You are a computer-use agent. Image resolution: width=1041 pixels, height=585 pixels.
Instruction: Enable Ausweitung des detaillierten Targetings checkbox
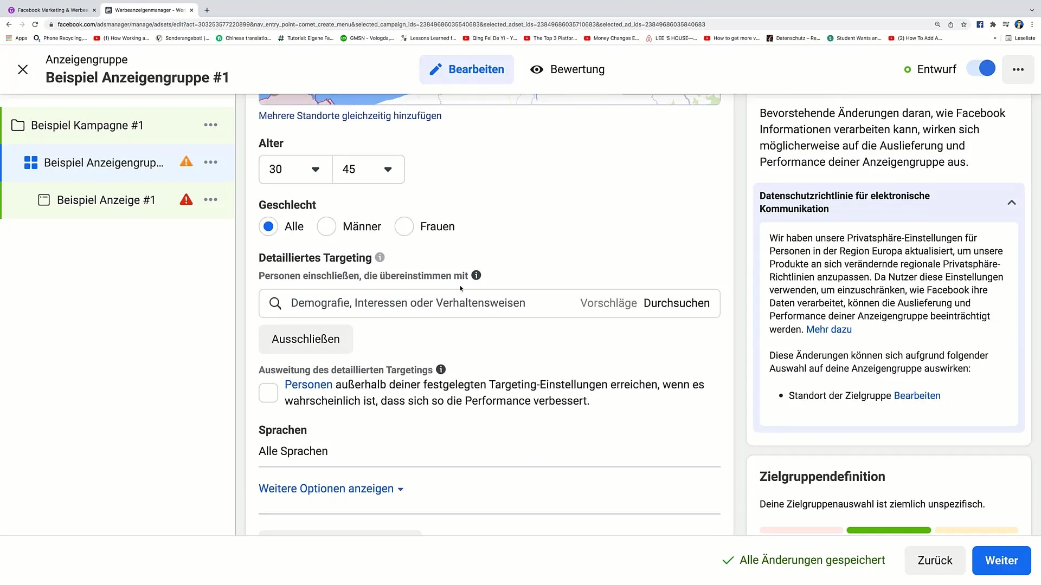268,392
